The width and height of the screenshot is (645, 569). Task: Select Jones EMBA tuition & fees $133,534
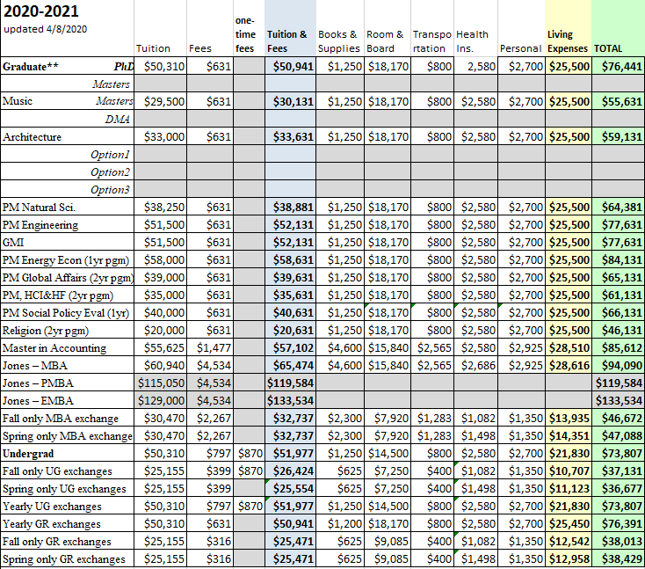point(290,401)
